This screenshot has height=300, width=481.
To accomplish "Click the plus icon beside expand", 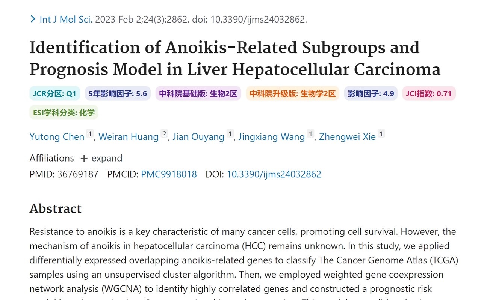I will point(84,159).
